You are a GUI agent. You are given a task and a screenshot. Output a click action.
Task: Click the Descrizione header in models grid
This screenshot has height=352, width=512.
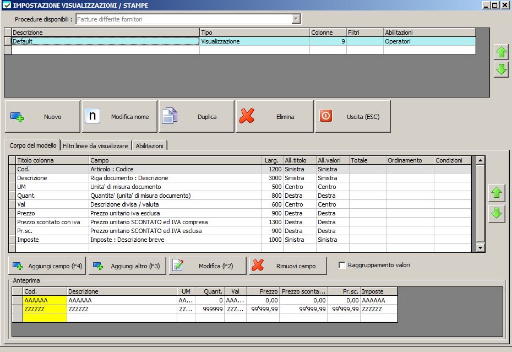(105, 33)
